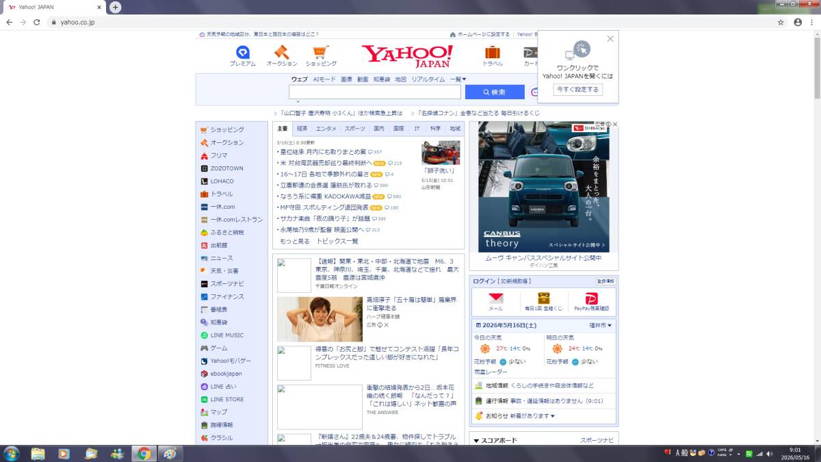This screenshot has height=462, width=821.
Task: Open the メール envelope icon
Action: 496,298
